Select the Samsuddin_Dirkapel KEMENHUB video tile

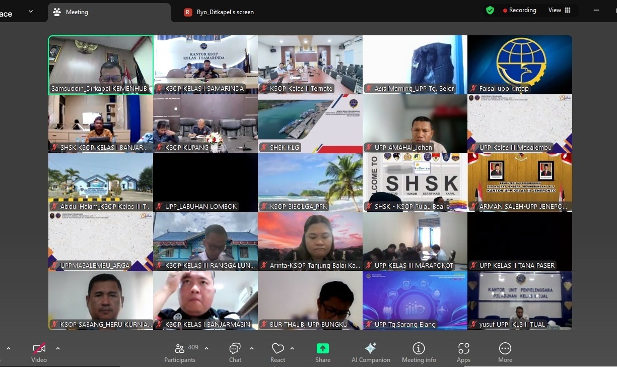101,65
